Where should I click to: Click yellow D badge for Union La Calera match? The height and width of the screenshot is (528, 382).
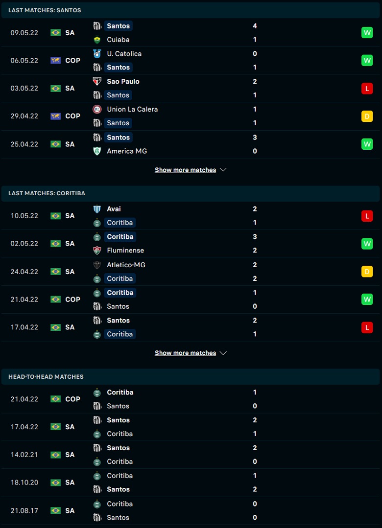[x=367, y=116]
